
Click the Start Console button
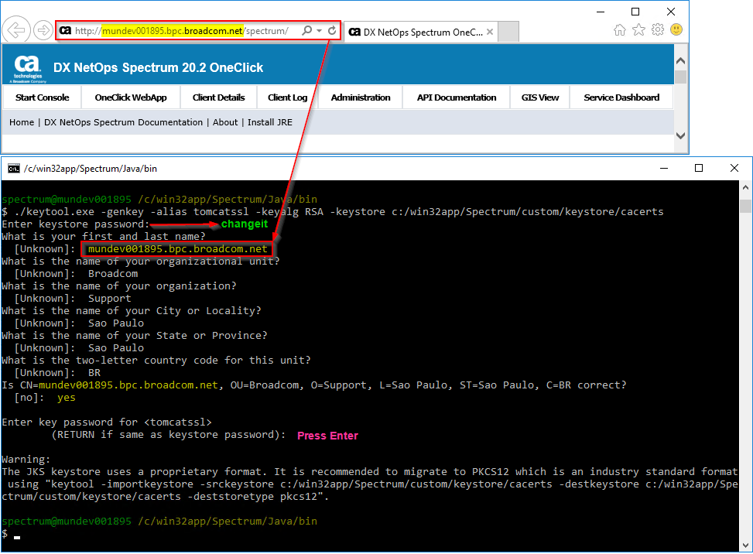click(42, 97)
